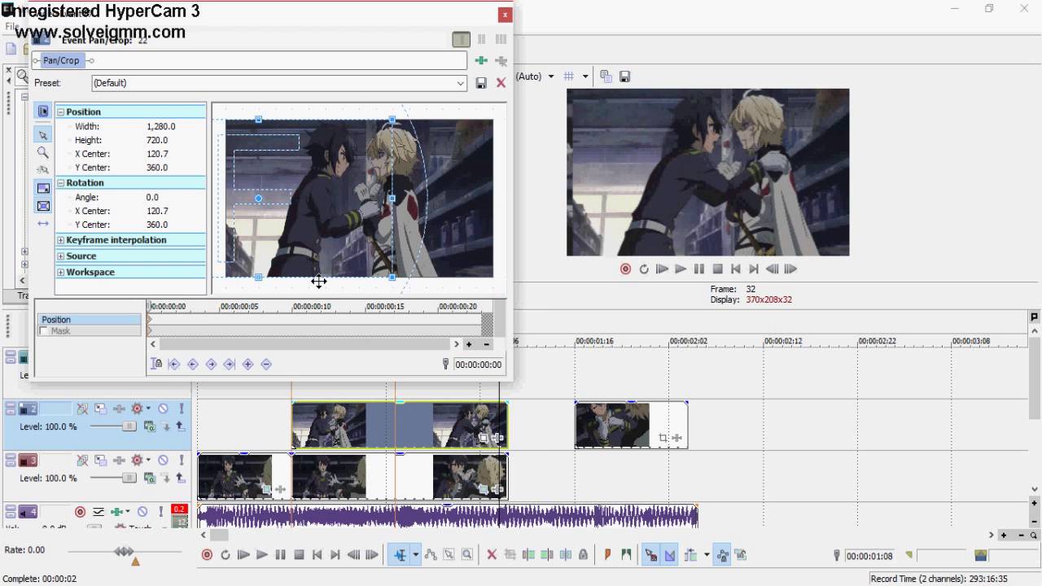Select the highlighted video clip on track 2
The height and width of the screenshot is (586, 1042).
(x=400, y=425)
